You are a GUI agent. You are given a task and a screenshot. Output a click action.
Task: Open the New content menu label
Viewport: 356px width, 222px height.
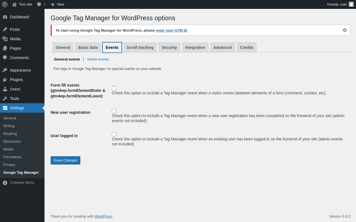(61, 4)
